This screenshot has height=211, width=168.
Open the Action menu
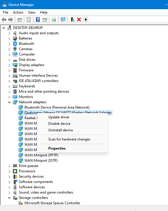[x=18, y=12]
